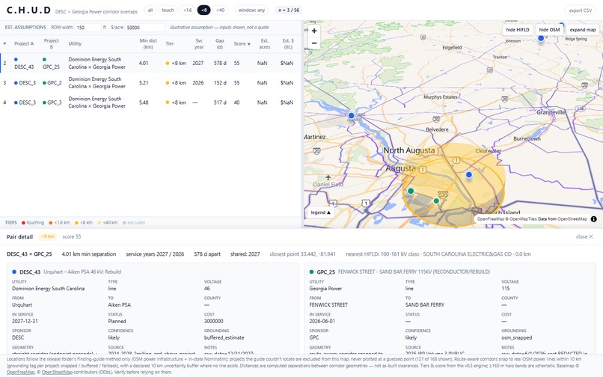Click the 'buffered_estimate' grounding value

224,338
